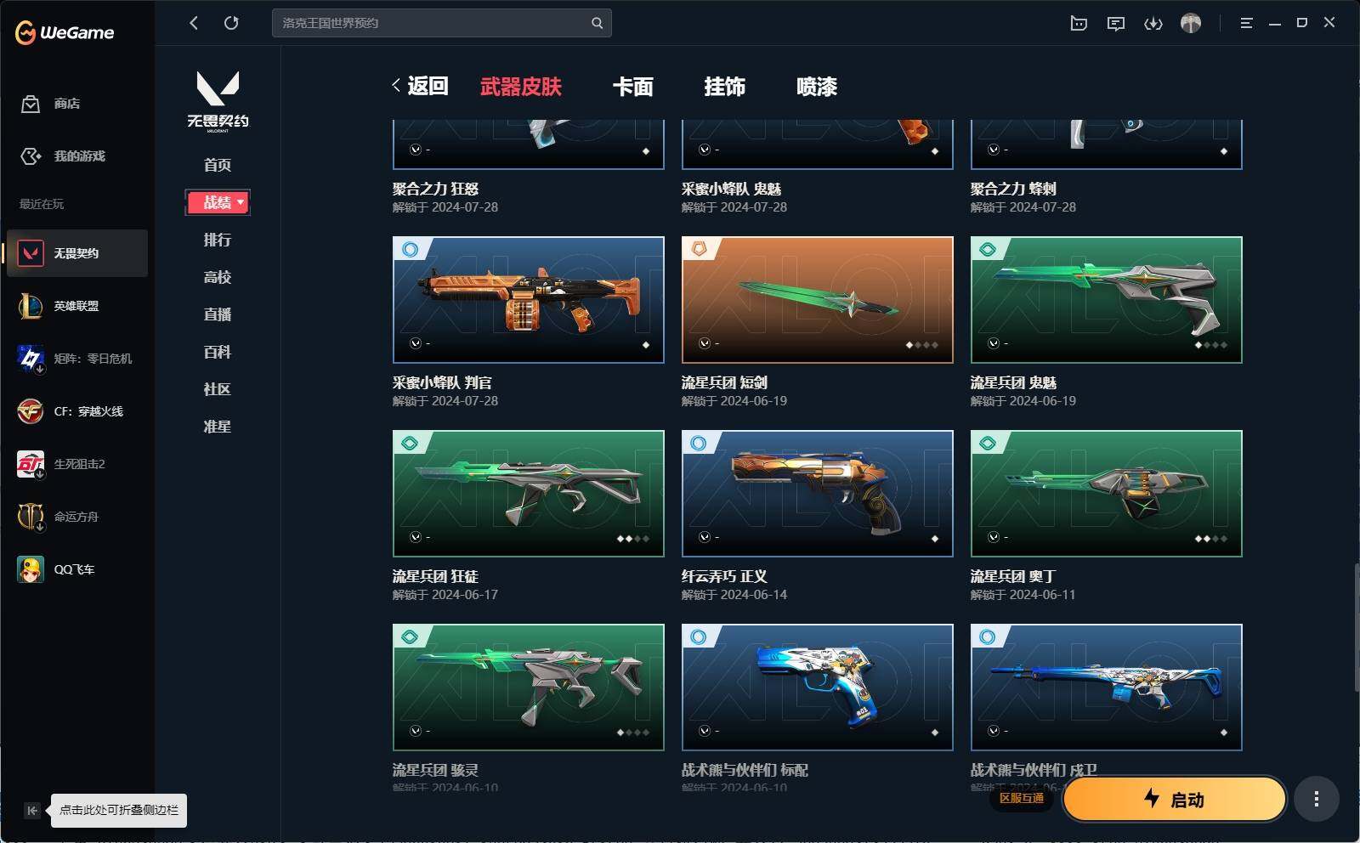Screen dimensions: 1360x843
Task: Select the 英雄联盟 game icon
Action: (x=31, y=306)
